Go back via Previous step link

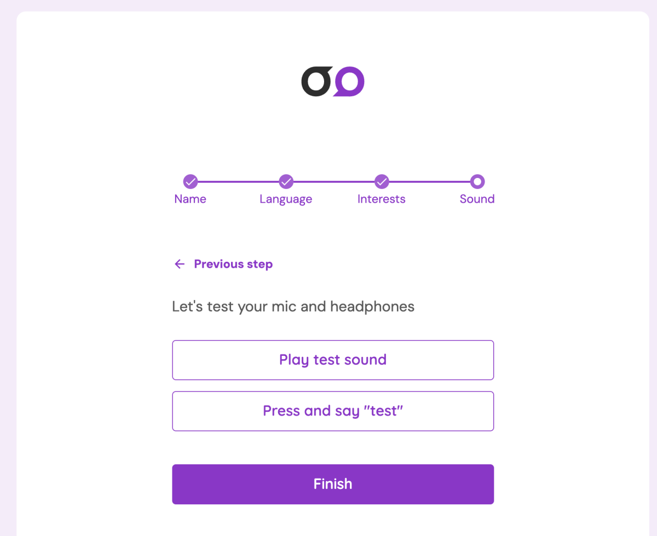[x=233, y=264]
